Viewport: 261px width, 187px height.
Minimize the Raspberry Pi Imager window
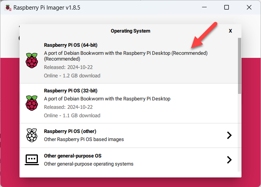pos(204,7)
